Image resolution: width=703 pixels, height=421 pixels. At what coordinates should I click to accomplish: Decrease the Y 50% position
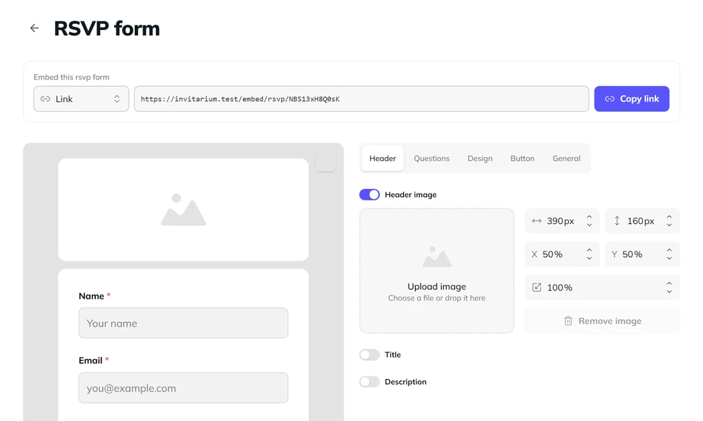(x=669, y=258)
